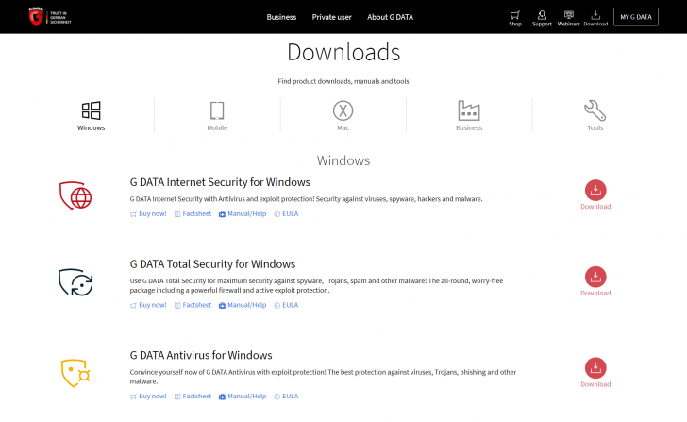Select the Business factory icon tab
Viewport: 687px width, 422px height.
[x=469, y=116]
